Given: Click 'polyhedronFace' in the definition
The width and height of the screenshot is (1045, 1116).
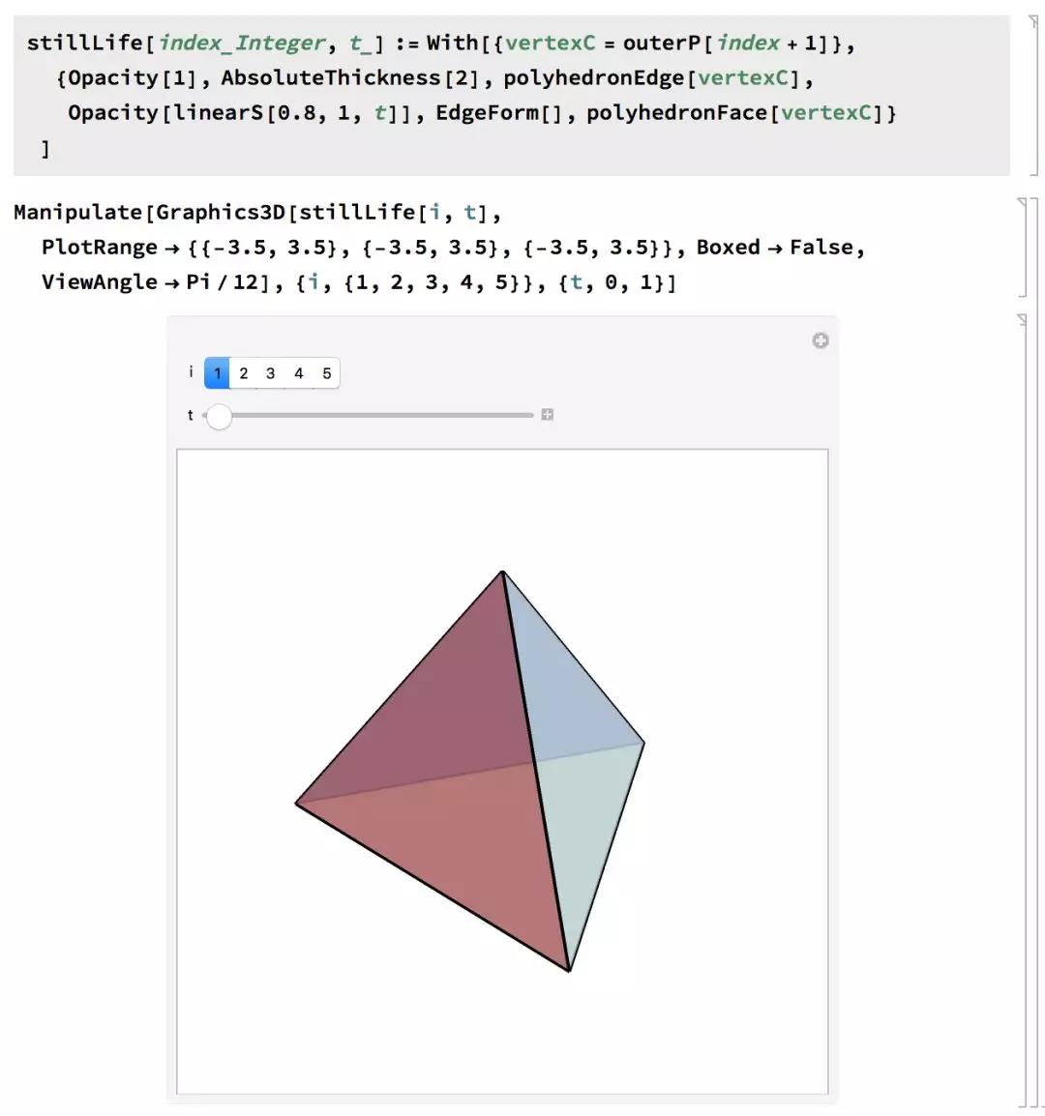Looking at the screenshot, I should [x=676, y=112].
